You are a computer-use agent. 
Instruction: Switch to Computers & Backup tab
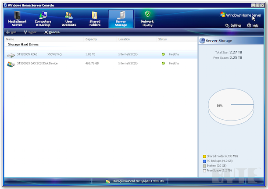coord(43,18)
